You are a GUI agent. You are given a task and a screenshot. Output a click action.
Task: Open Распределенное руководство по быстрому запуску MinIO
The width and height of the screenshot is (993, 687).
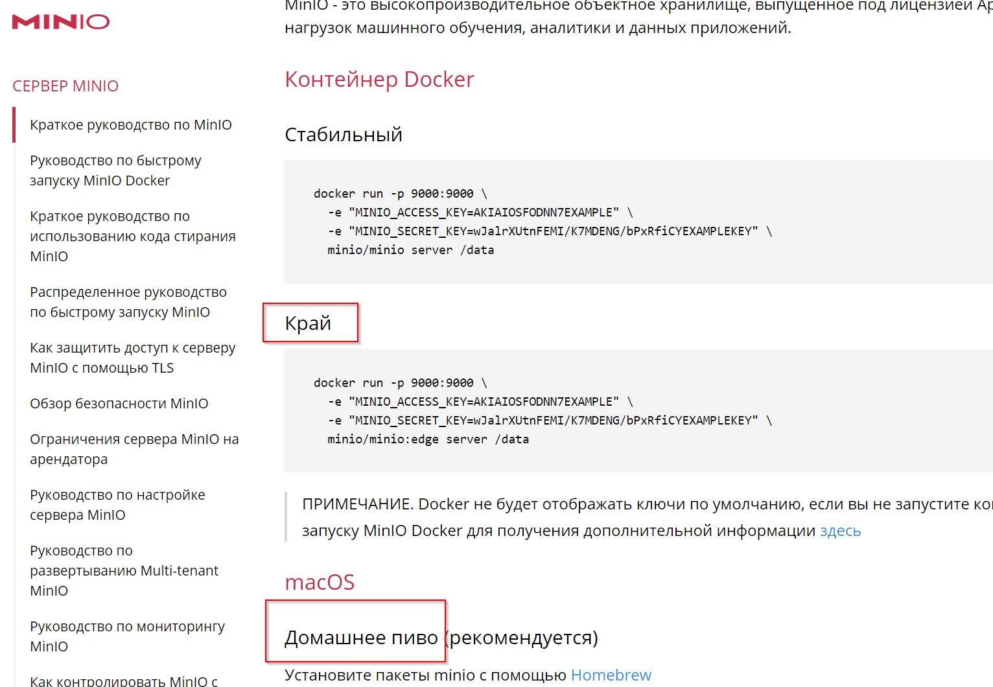(x=128, y=302)
